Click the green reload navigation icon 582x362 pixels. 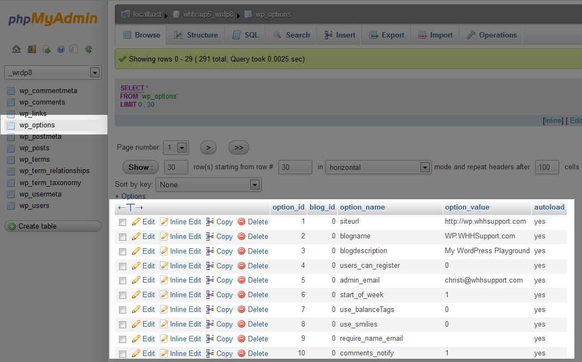click(x=88, y=49)
